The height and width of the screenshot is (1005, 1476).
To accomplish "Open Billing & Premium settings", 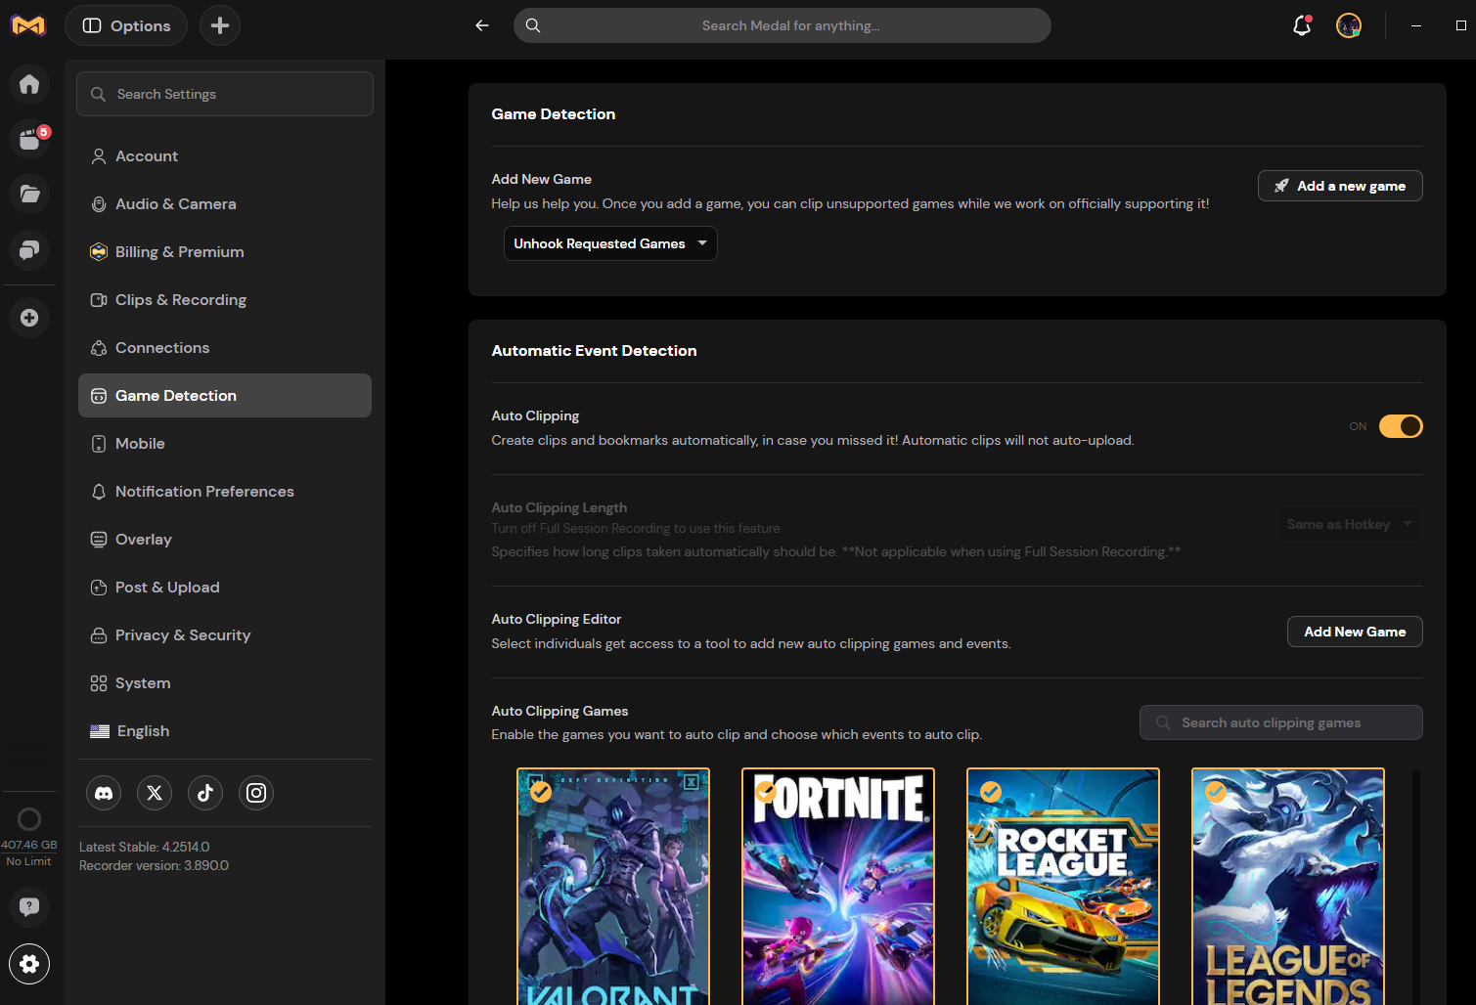I will point(225,252).
